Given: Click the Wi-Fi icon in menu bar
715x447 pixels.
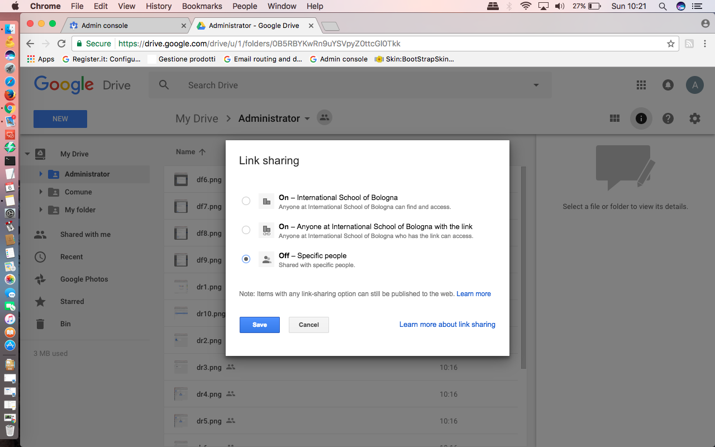Looking at the screenshot, I should click(x=525, y=6).
